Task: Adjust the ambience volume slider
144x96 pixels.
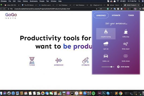Action: pos(108,67)
